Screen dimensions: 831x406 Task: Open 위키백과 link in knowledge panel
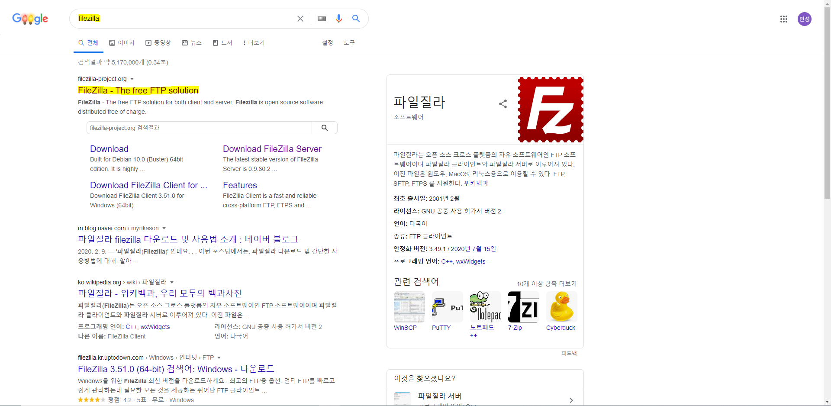click(476, 184)
